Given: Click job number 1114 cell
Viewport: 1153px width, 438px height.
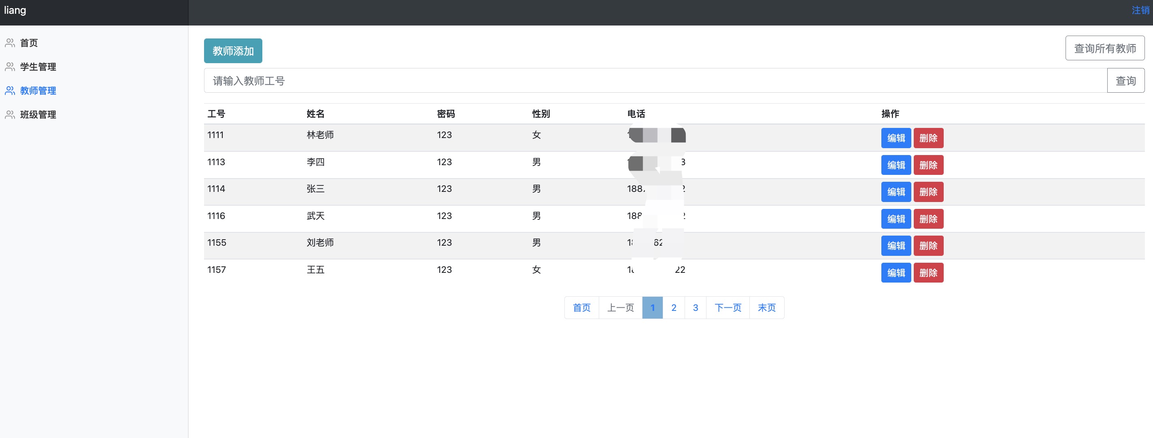Looking at the screenshot, I should 216,189.
